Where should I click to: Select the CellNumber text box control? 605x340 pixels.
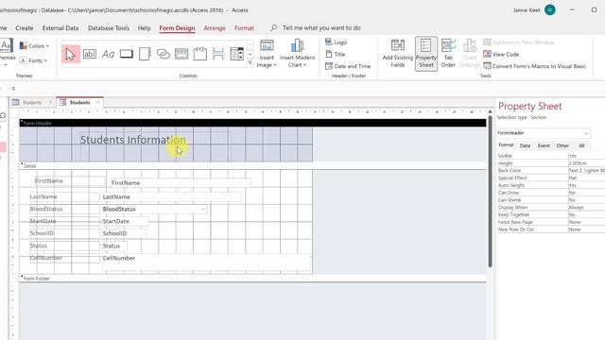pyautogui.click(x=206, y=263)
